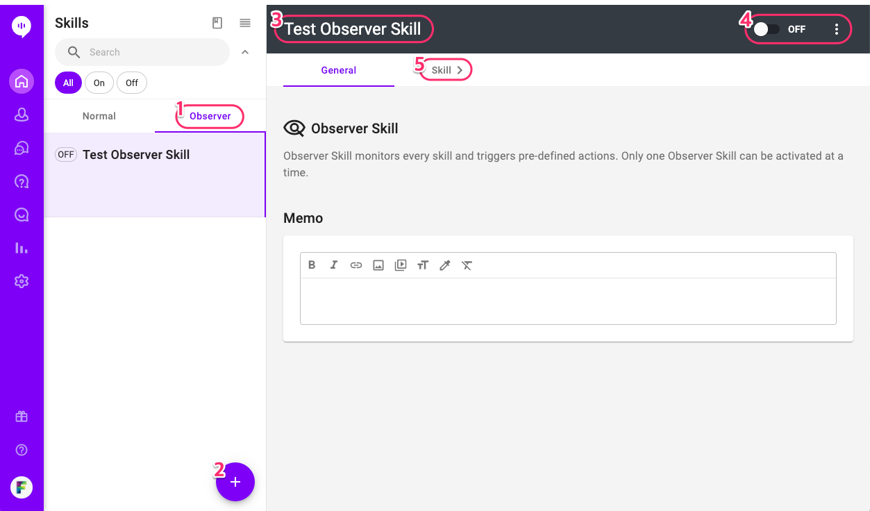This screenshot has height=511, width=870.
Task: Open the three-dot more options menu
Action: [837, 29]
